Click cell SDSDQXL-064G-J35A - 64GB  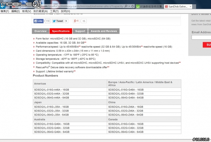[70, 115]
